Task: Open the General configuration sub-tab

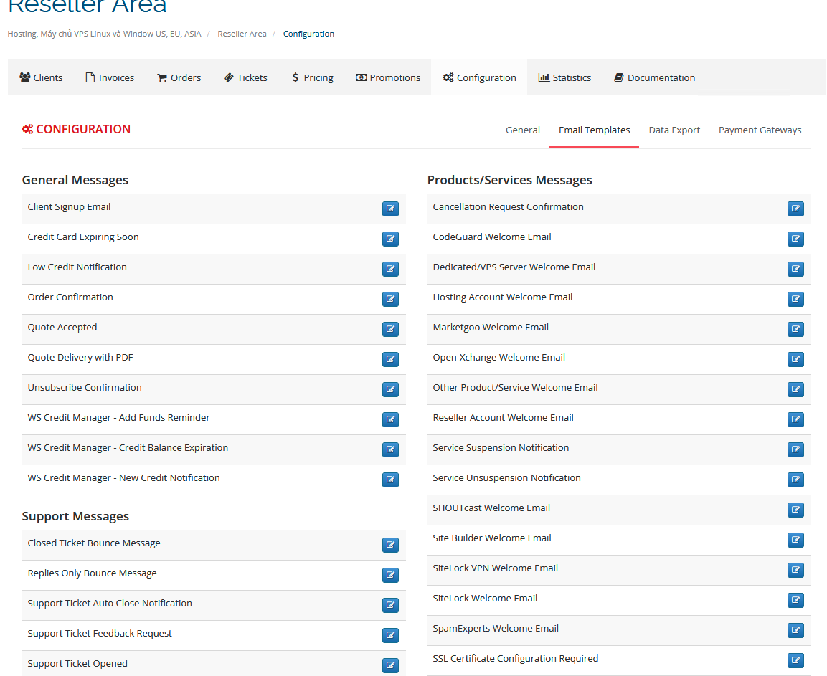Action: click(522, 130)
